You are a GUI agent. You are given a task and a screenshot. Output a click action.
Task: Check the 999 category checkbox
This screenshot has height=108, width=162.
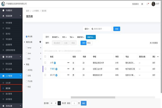pyautogui.click(x=26, y=59)
